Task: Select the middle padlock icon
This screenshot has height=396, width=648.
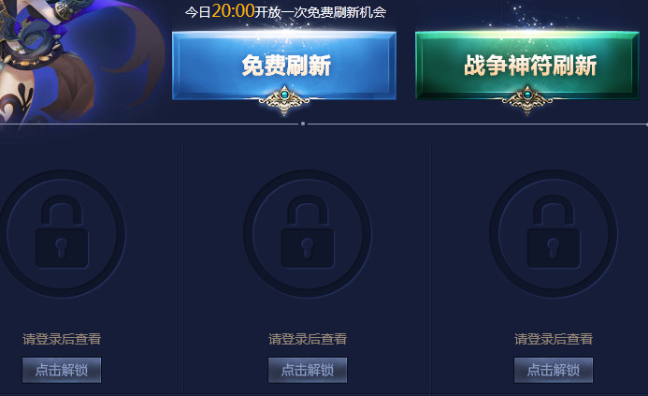Action: [x=308, y=233]
